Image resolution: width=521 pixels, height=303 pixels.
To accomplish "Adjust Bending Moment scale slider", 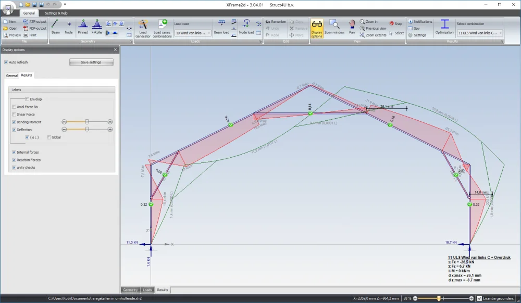I will click(87, 122).
